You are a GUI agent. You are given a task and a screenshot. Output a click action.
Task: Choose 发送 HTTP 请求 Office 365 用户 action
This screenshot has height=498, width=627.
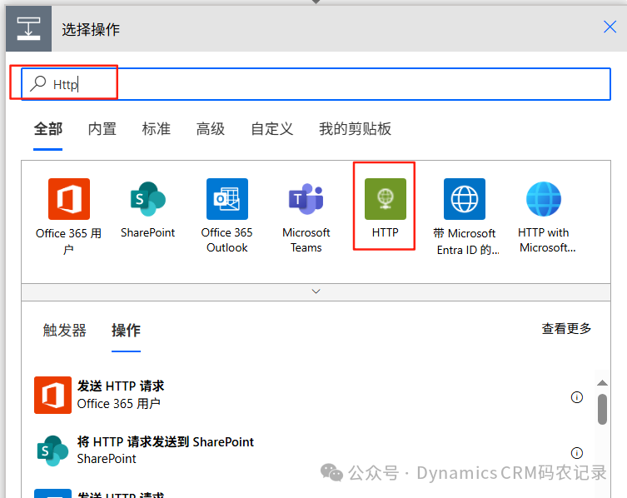point(308,395)
